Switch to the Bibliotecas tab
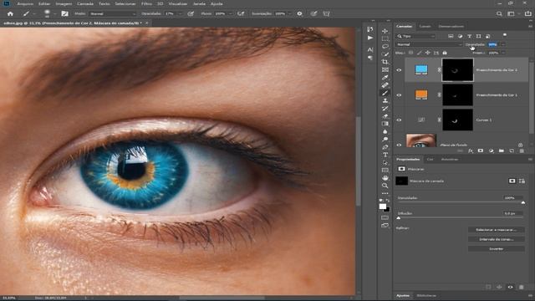 pos(426,295)
